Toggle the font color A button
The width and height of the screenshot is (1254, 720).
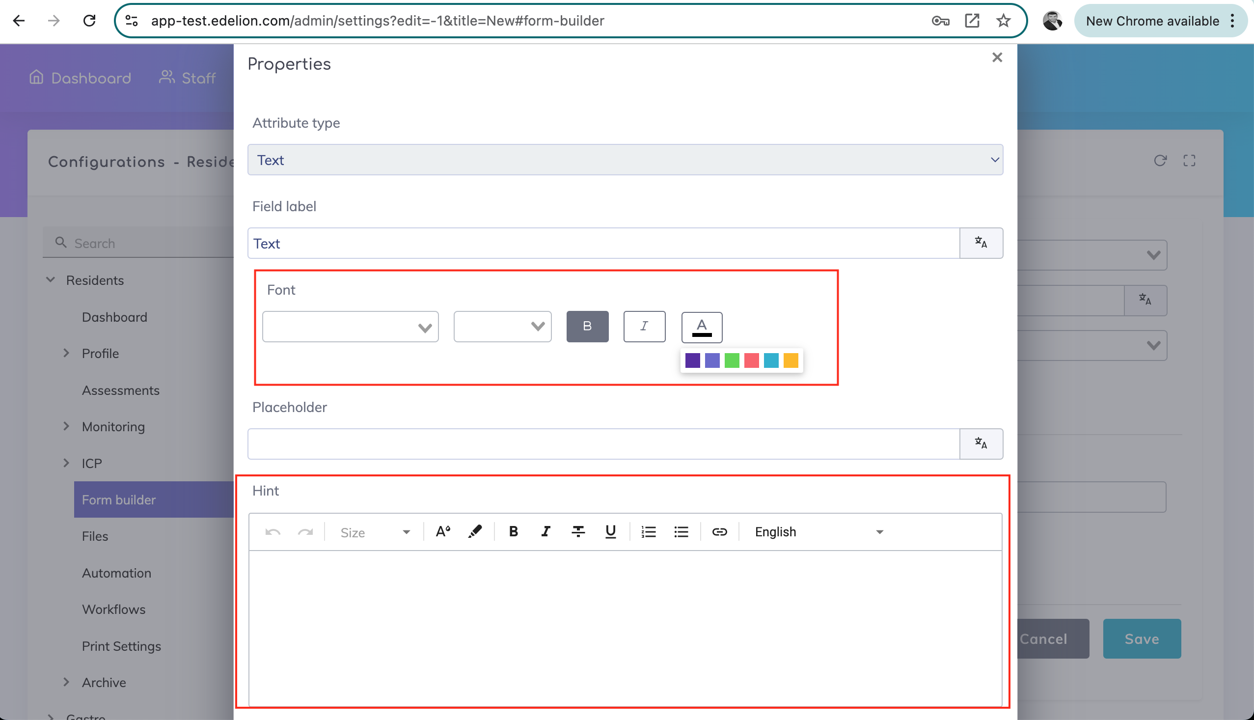pyautogui.click(x=702, y=327)
